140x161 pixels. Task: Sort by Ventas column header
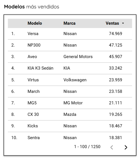113,23
